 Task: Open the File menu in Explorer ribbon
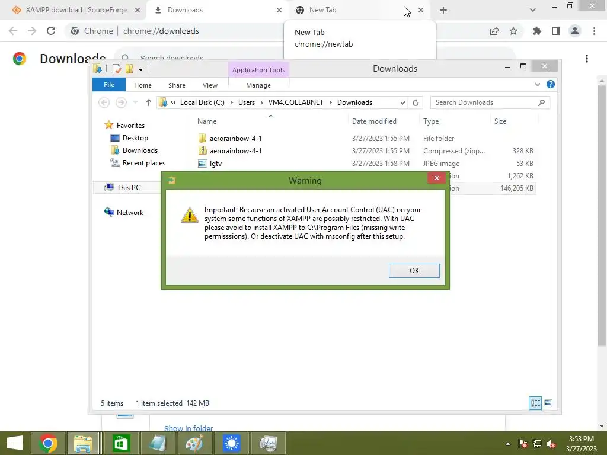109,85
